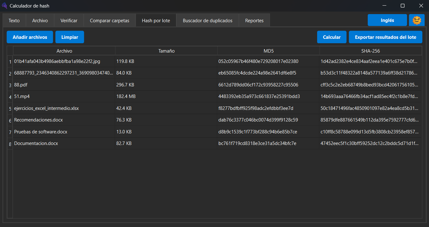Open the Archivo tab
Viewport: 429px width, 227px height.
tap(40, 21)
